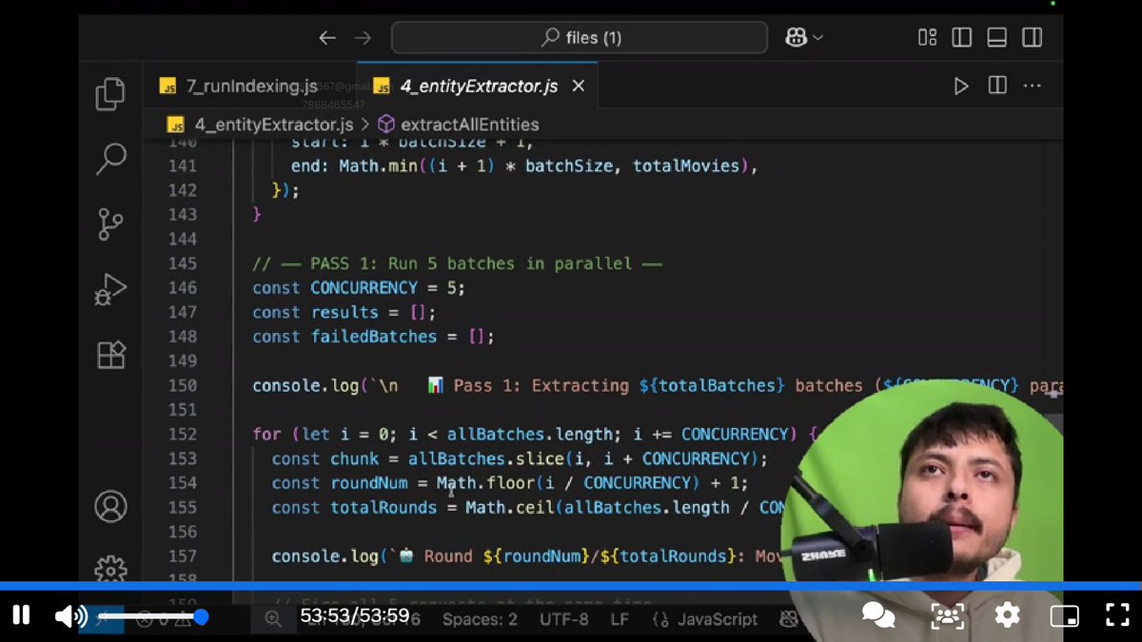
Task: Mute the video with the speaker icon
Action: tap(70, 616)
